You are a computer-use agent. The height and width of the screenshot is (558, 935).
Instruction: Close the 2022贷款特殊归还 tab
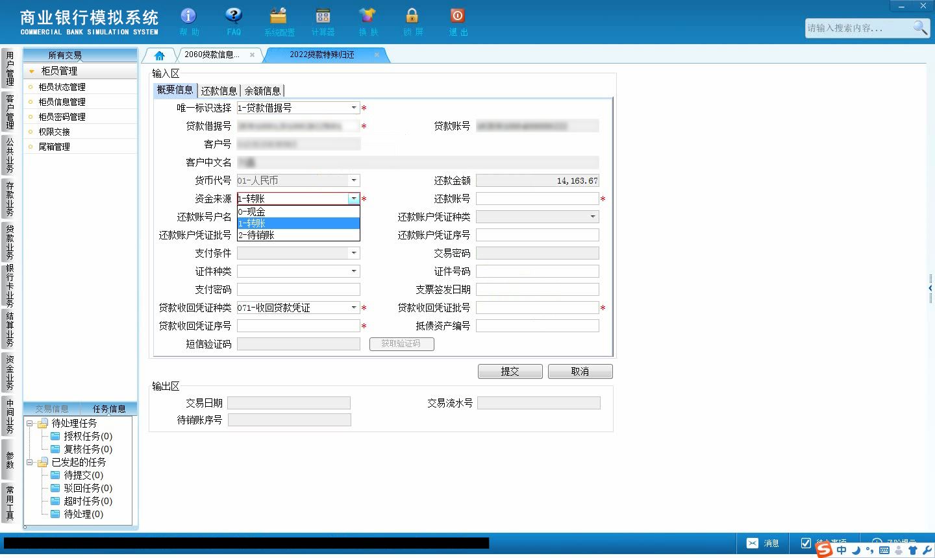[x=377, y=55]
